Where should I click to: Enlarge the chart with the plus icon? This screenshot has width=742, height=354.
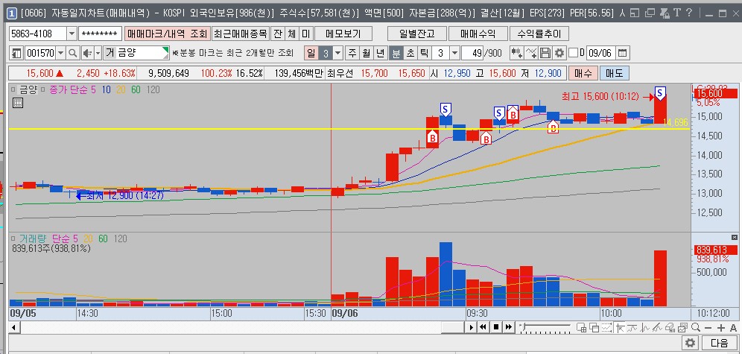click(x=720, y=328)
